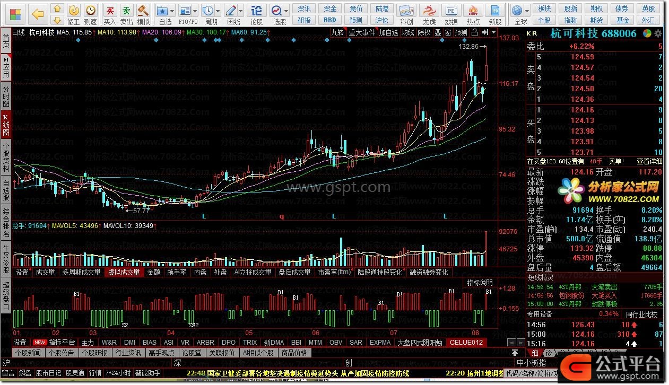The width and height of the screenshot is (669, 385).
Task: Toggle 预测 in the chart header bar
Action: pos(461,32)
